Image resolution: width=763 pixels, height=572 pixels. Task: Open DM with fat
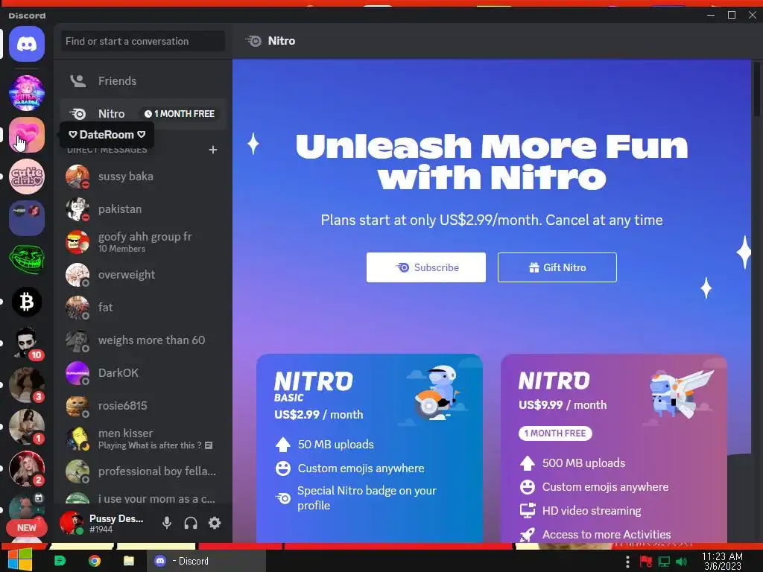click(x=143, y=308)
